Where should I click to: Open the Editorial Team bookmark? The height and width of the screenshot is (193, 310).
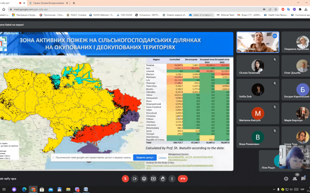point(226,15)
